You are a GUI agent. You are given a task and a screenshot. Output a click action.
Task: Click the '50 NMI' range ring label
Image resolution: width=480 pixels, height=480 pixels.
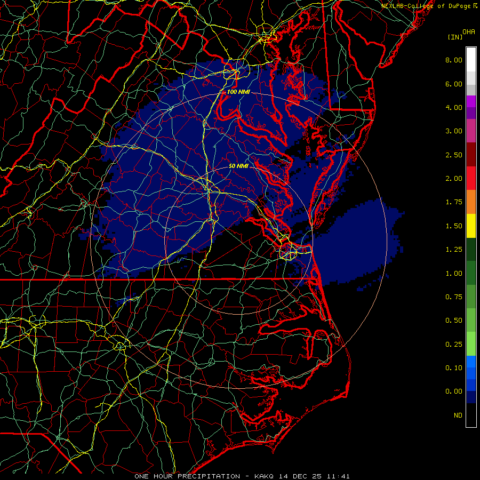coord(238,166)
